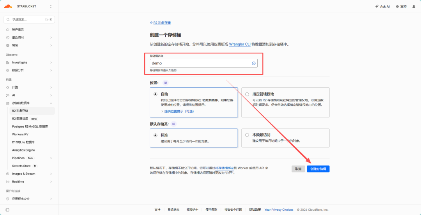Expand the Investigate menu chevron

click(x=51, y=62)
